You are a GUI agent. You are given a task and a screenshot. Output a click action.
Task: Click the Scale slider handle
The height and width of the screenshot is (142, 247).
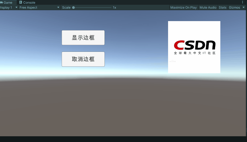(73, 8)
